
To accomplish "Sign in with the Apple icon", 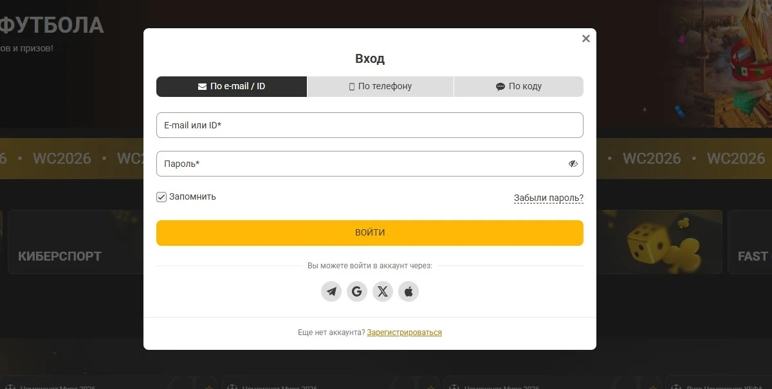I will 409,291.
